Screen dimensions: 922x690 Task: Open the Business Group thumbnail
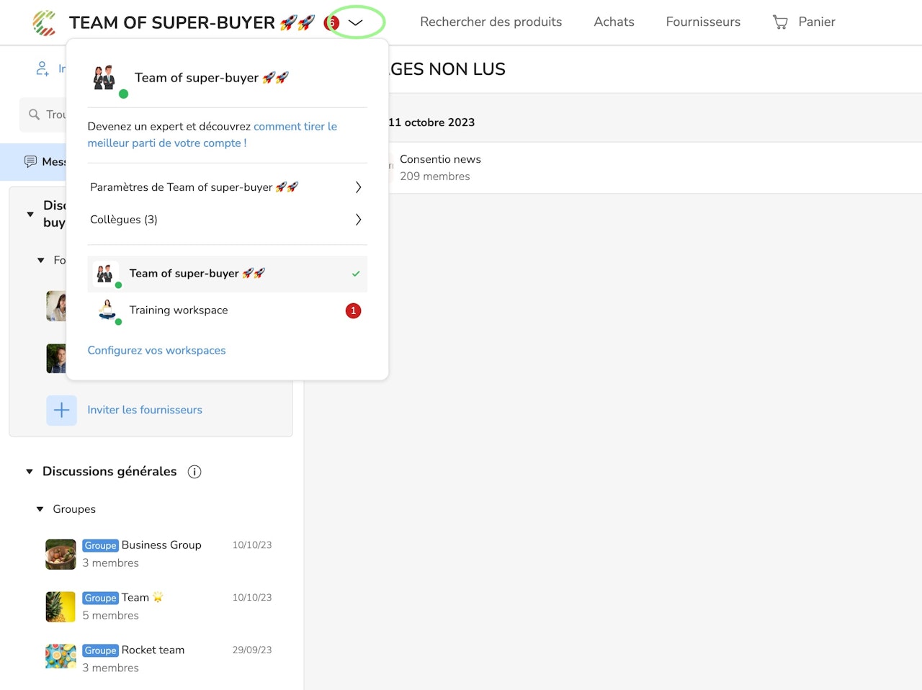pos(61,555)
